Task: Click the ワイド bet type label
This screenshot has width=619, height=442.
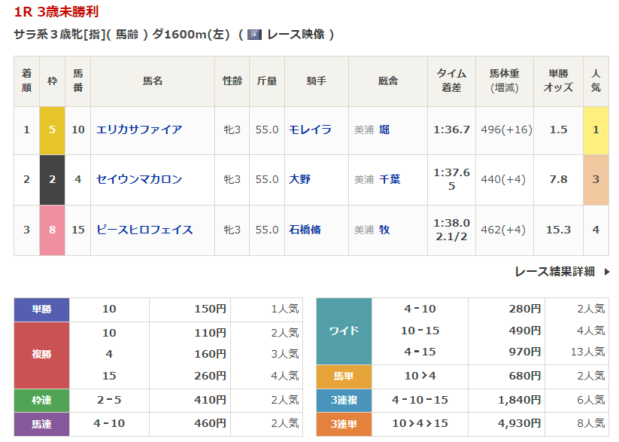Action: [x=344, y=331]
